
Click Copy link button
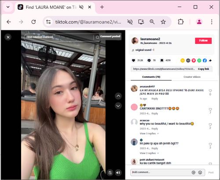[203, 69]
